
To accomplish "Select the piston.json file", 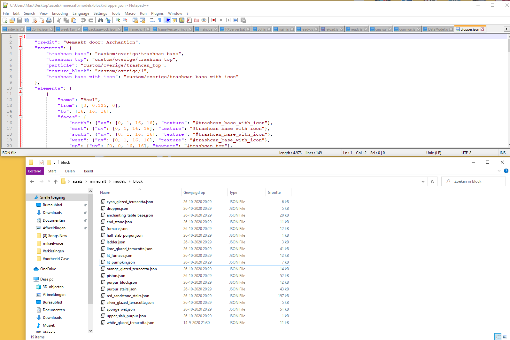I will [116, 276].
